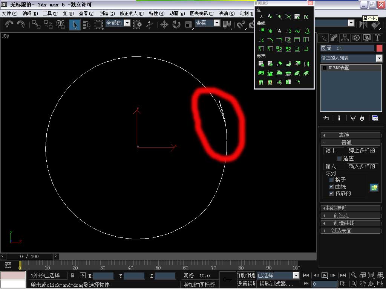Open the 编辑 menu
The image size is (386, 289).
tap(30, 14)
